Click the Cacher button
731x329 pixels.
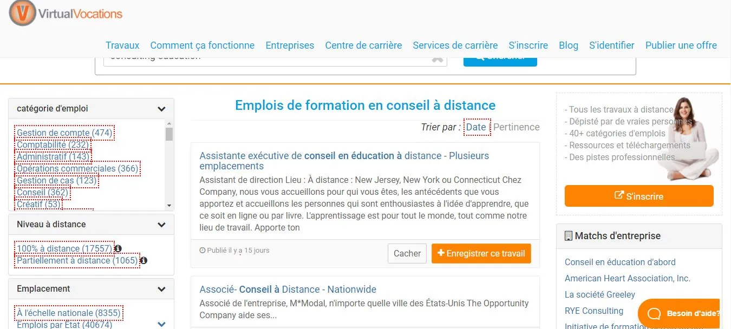(x=407, y=253)
